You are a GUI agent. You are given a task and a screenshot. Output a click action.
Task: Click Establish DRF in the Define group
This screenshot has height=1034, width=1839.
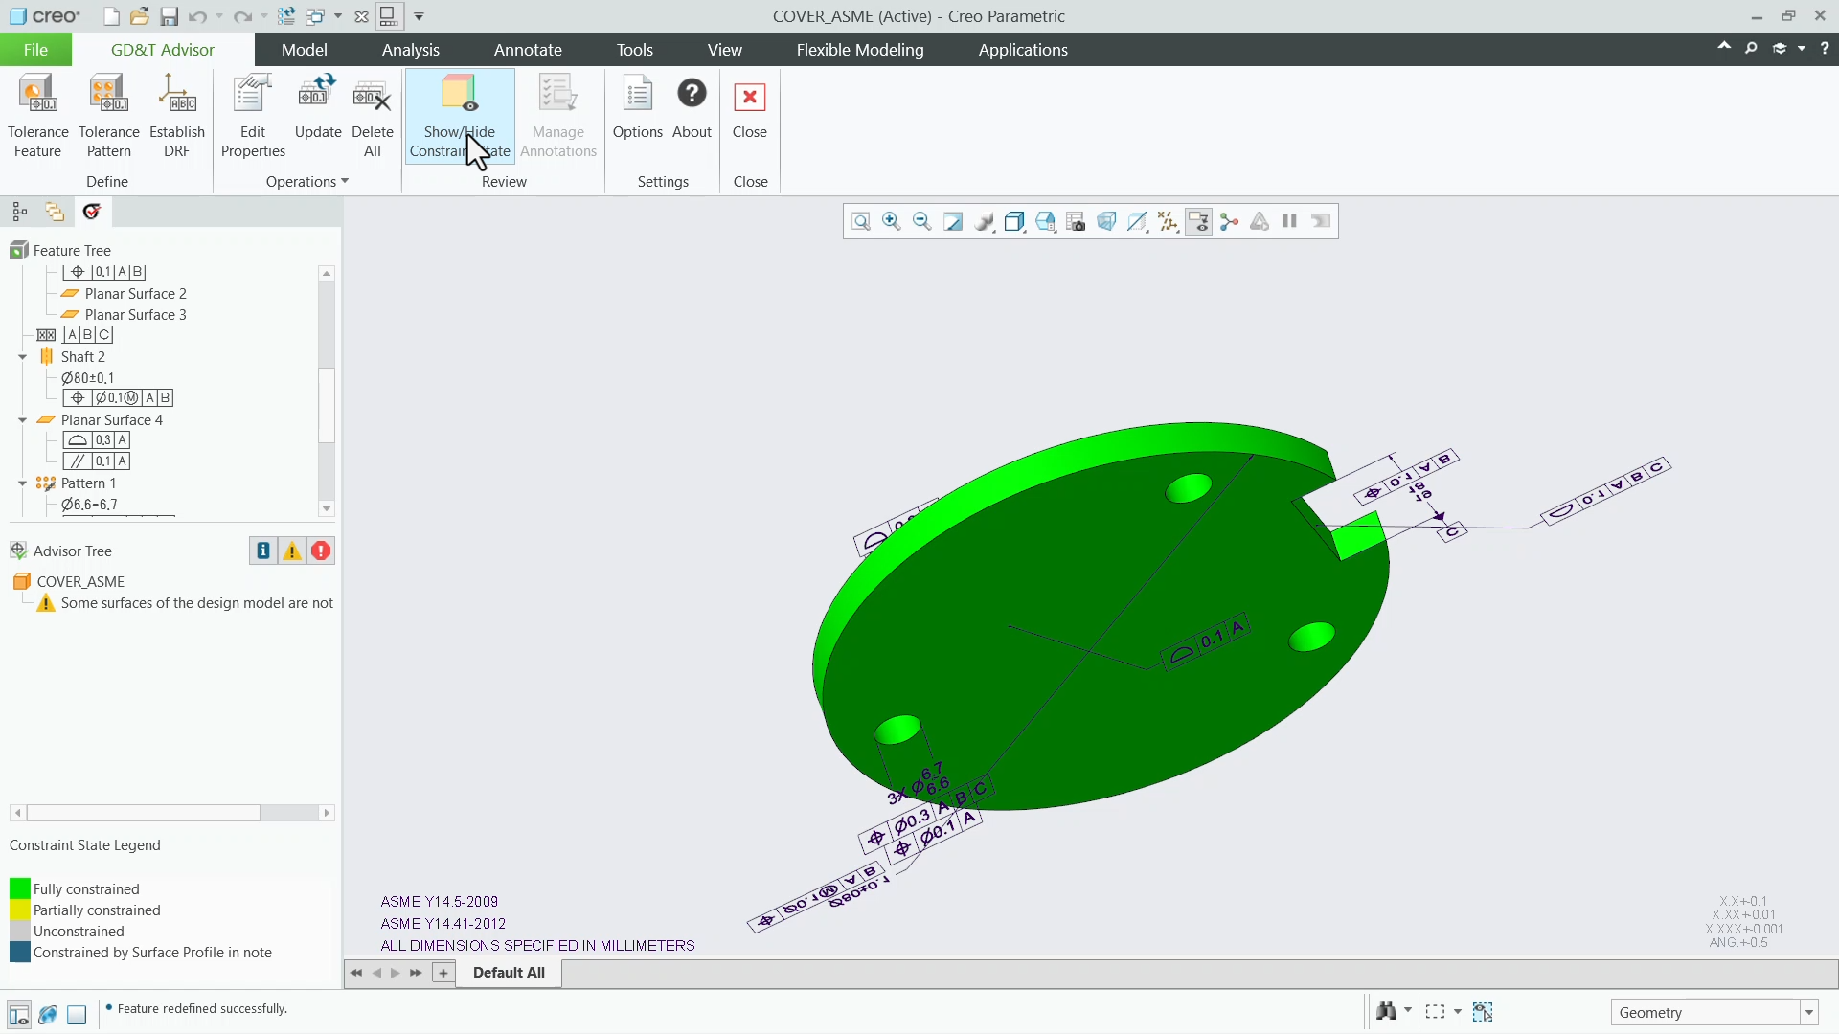(x=177, y=116)
